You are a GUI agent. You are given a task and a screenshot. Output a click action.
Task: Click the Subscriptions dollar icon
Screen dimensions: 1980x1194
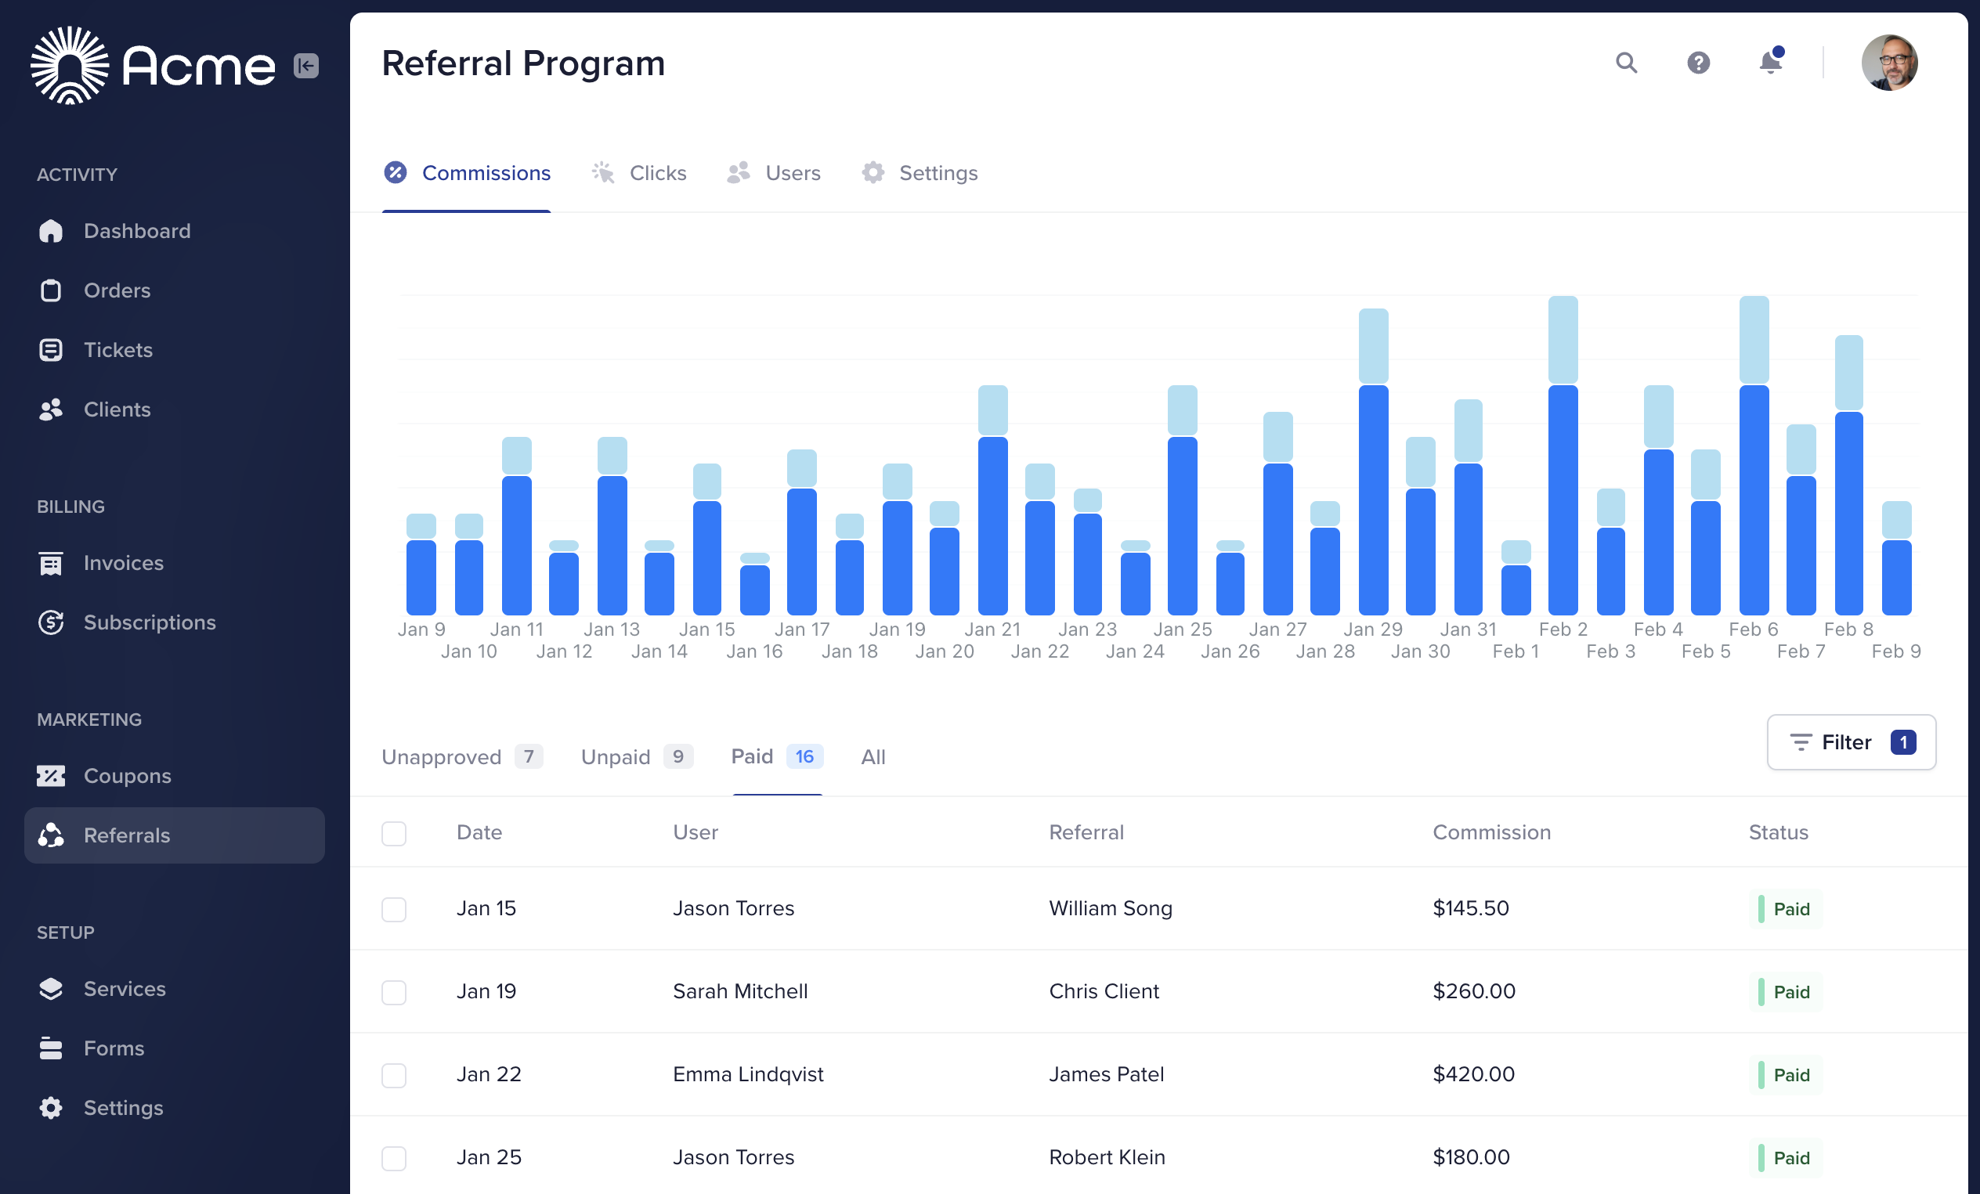click(x=51, y=622)
